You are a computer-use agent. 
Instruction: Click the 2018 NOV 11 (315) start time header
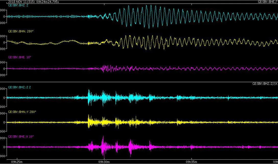(x=33, y=2)
